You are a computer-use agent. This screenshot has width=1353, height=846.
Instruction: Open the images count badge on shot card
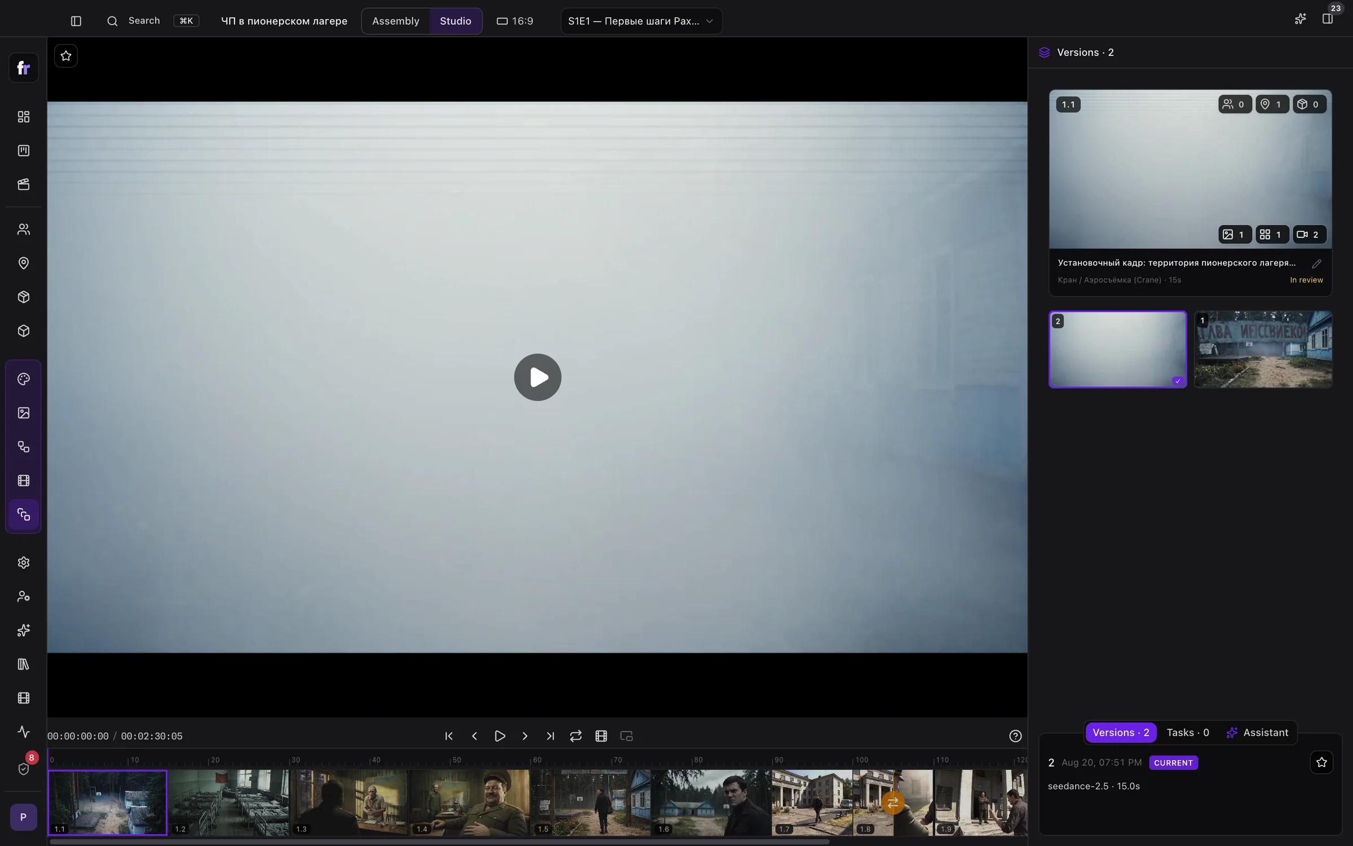[x=1235, y=235]
